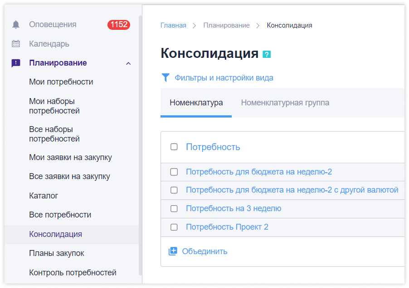The height and width of the screenshot is (288, 409).
Task: Click the teal help question mark icon
Action: (x=267, y=54)
